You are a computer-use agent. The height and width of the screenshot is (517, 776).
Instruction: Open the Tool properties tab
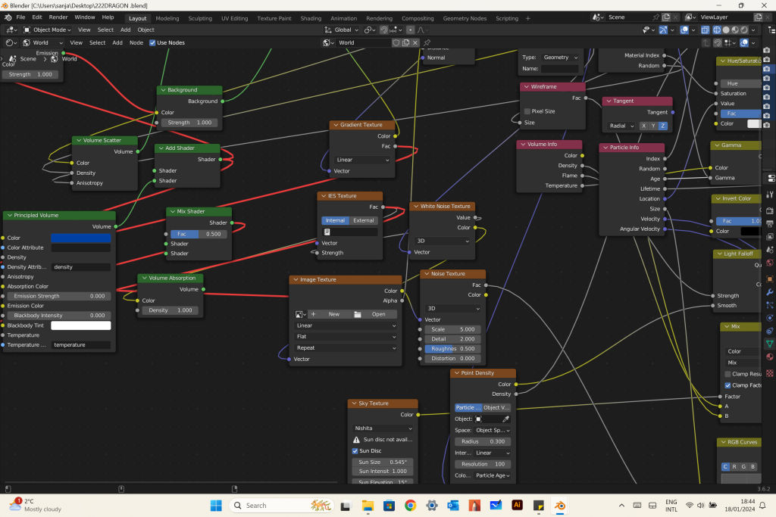coord(770,195)
